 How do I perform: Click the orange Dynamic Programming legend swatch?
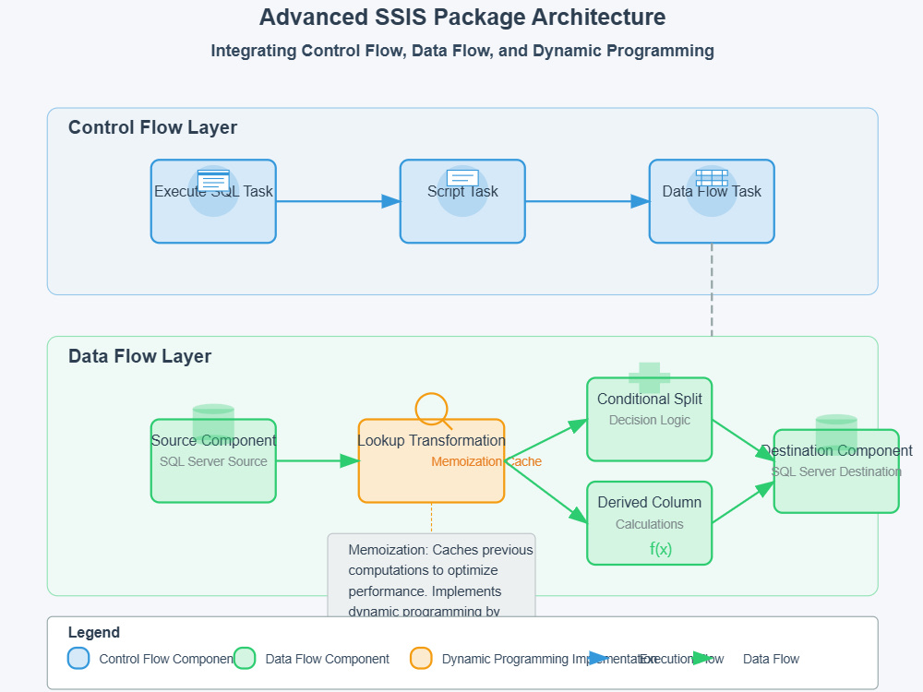click(421, 659)
